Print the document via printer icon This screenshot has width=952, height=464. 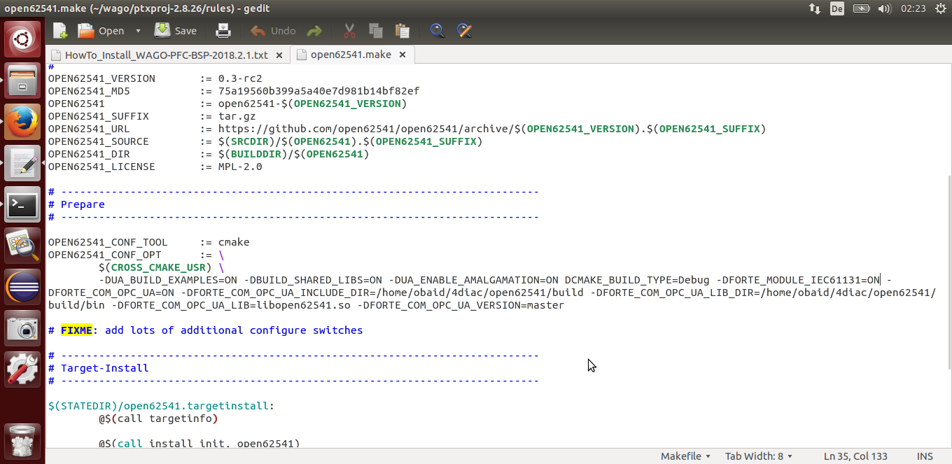point(223,31)
